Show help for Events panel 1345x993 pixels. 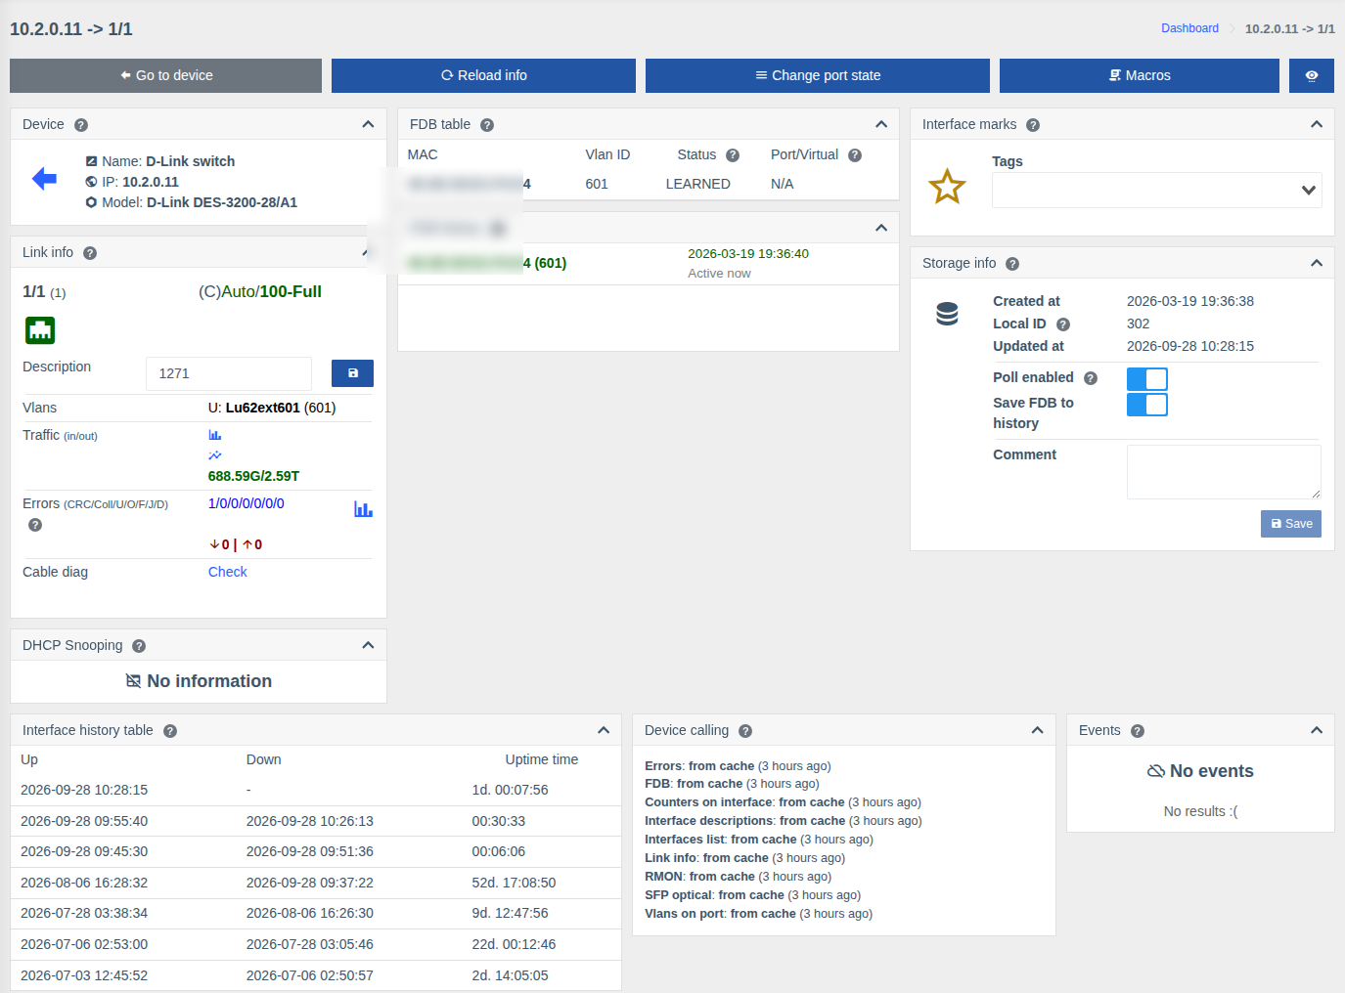click(x=1138, y=731)
